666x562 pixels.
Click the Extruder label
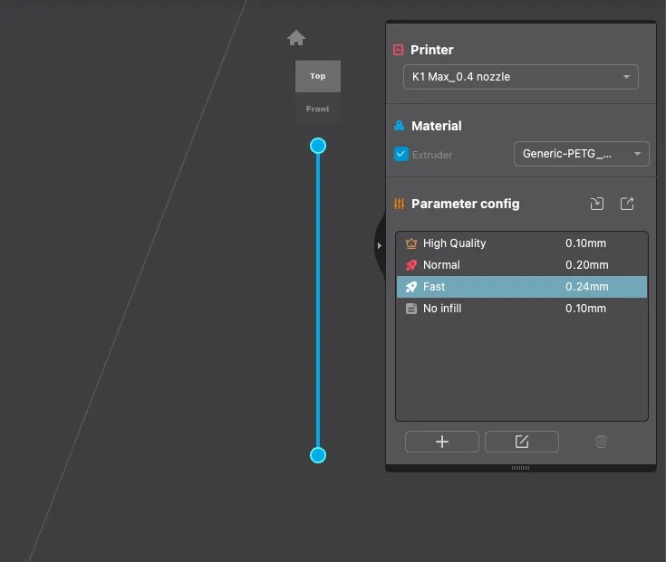pos(432,155)
